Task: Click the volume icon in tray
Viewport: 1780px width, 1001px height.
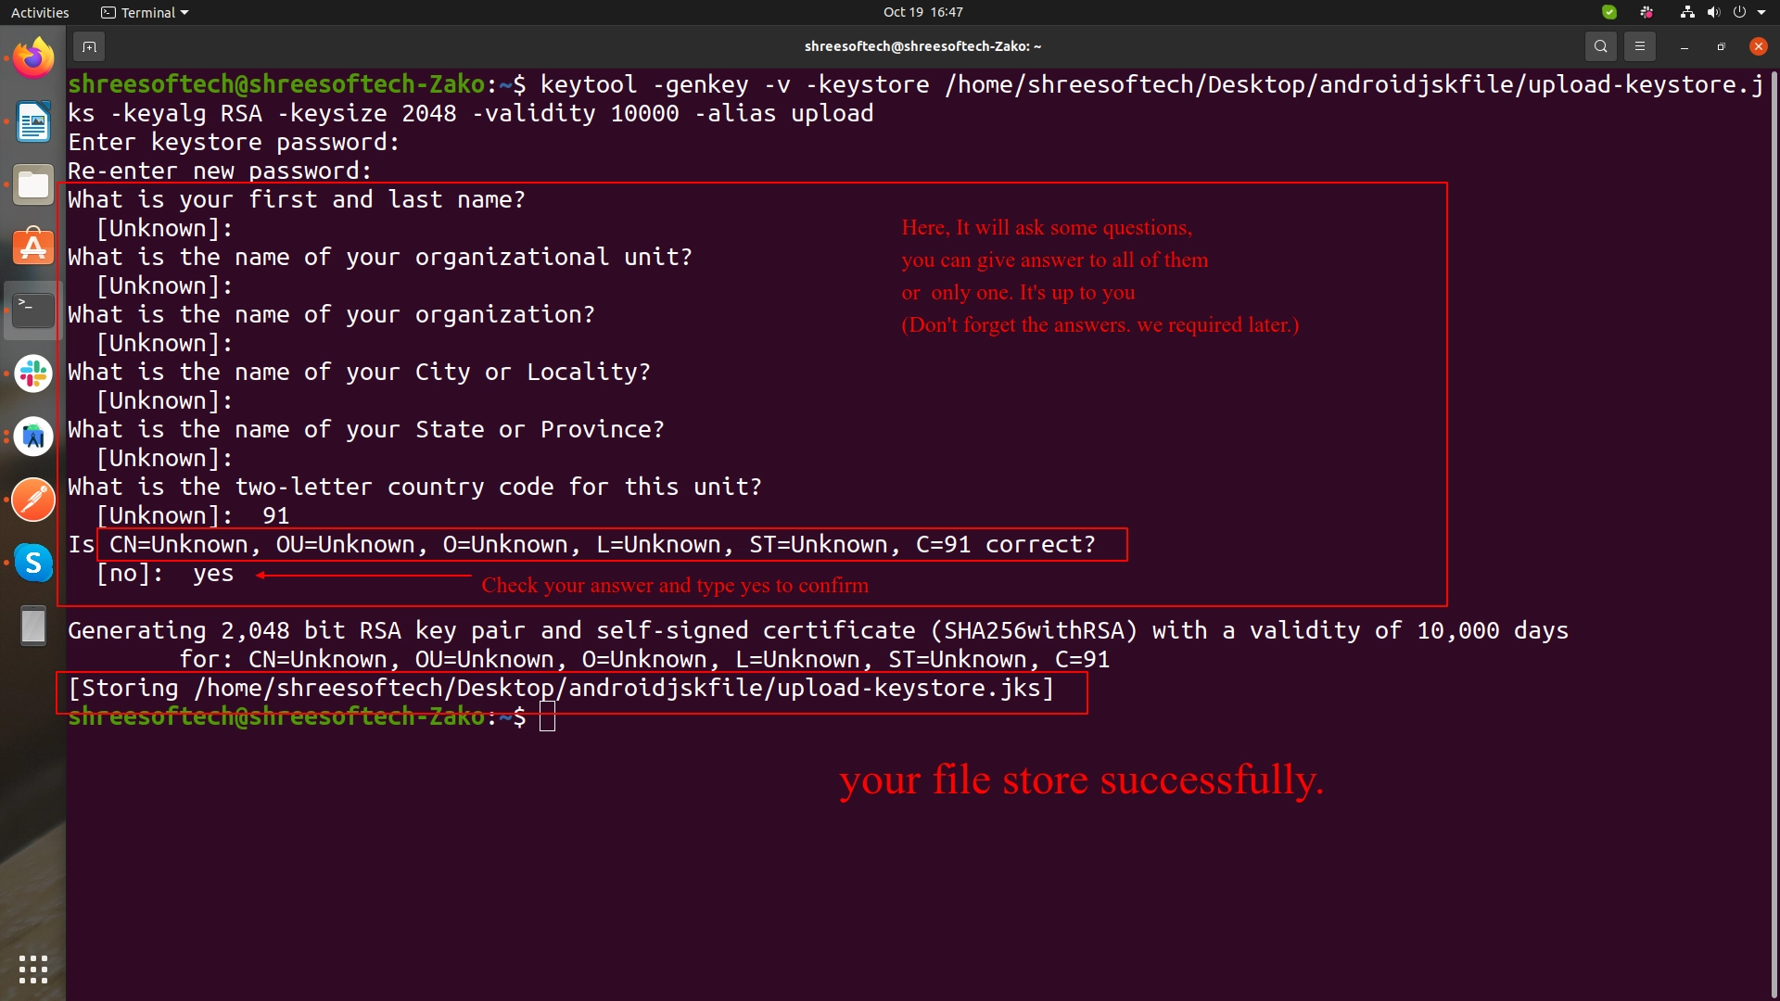Action: point(1713,12)
